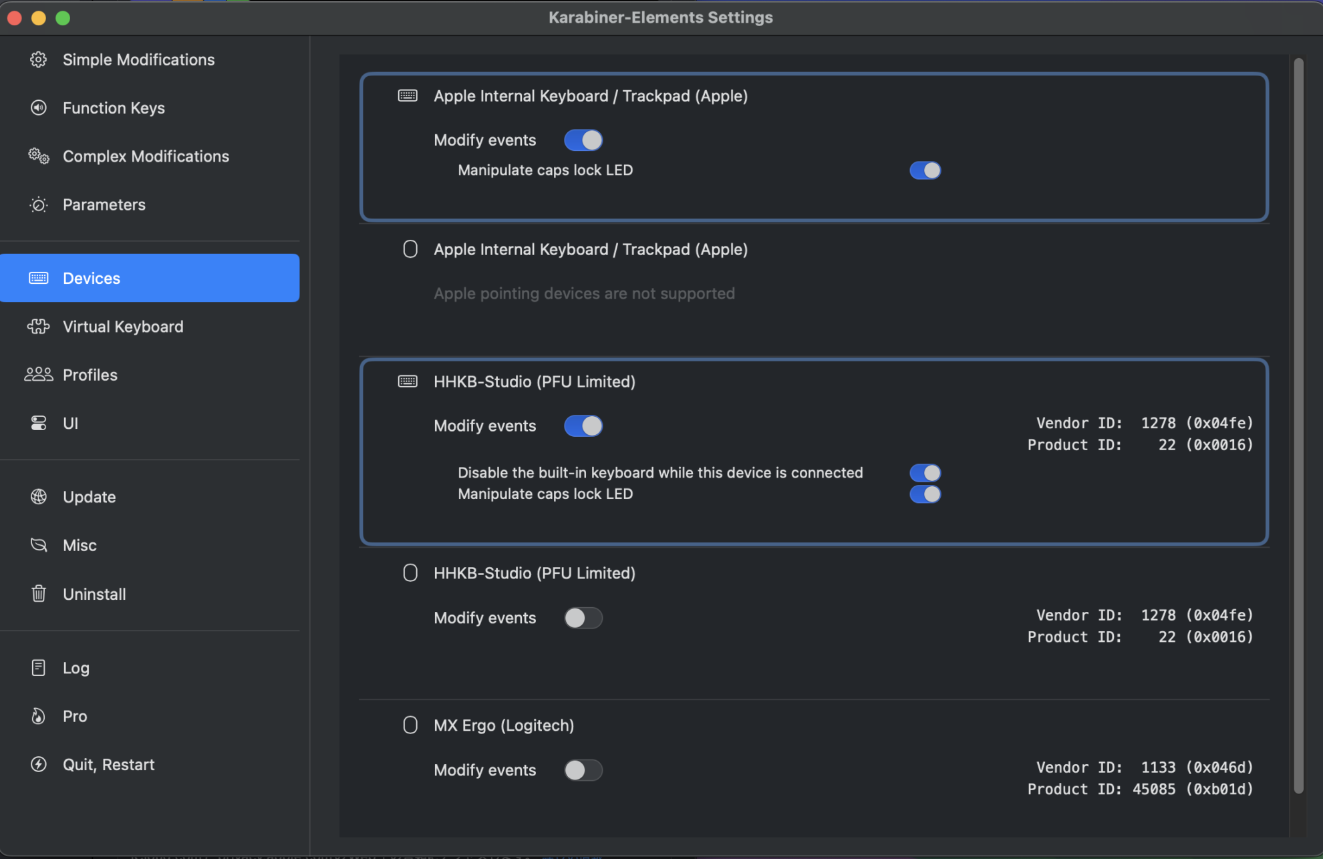The image size is (1323, 859).
Task: Click keyboard icon of first Apple Internal Keyboard
Action: (x=408, y=96)
